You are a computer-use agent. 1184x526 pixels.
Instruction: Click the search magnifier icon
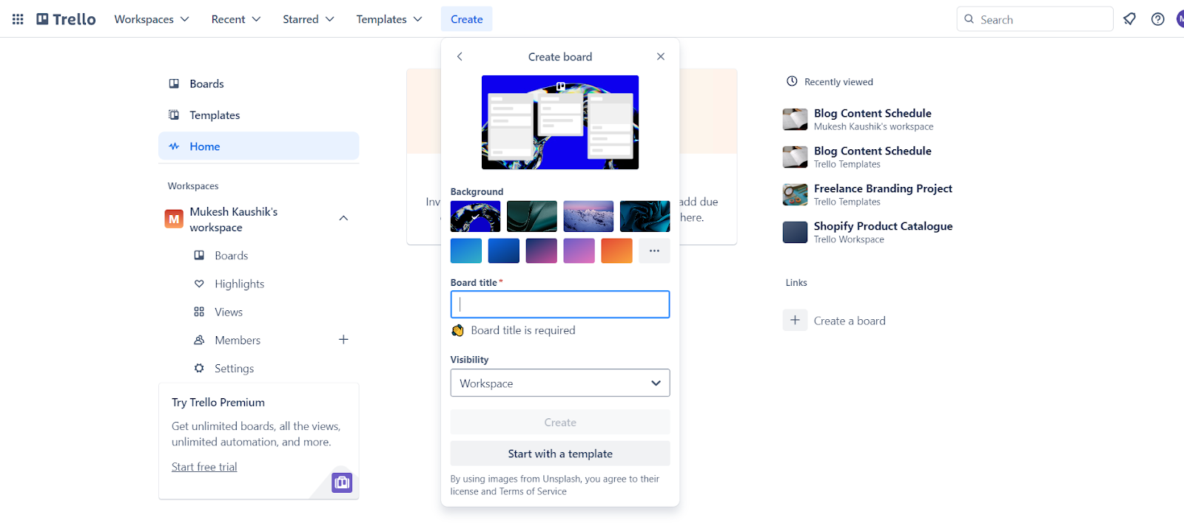click(x=969, y=19)
